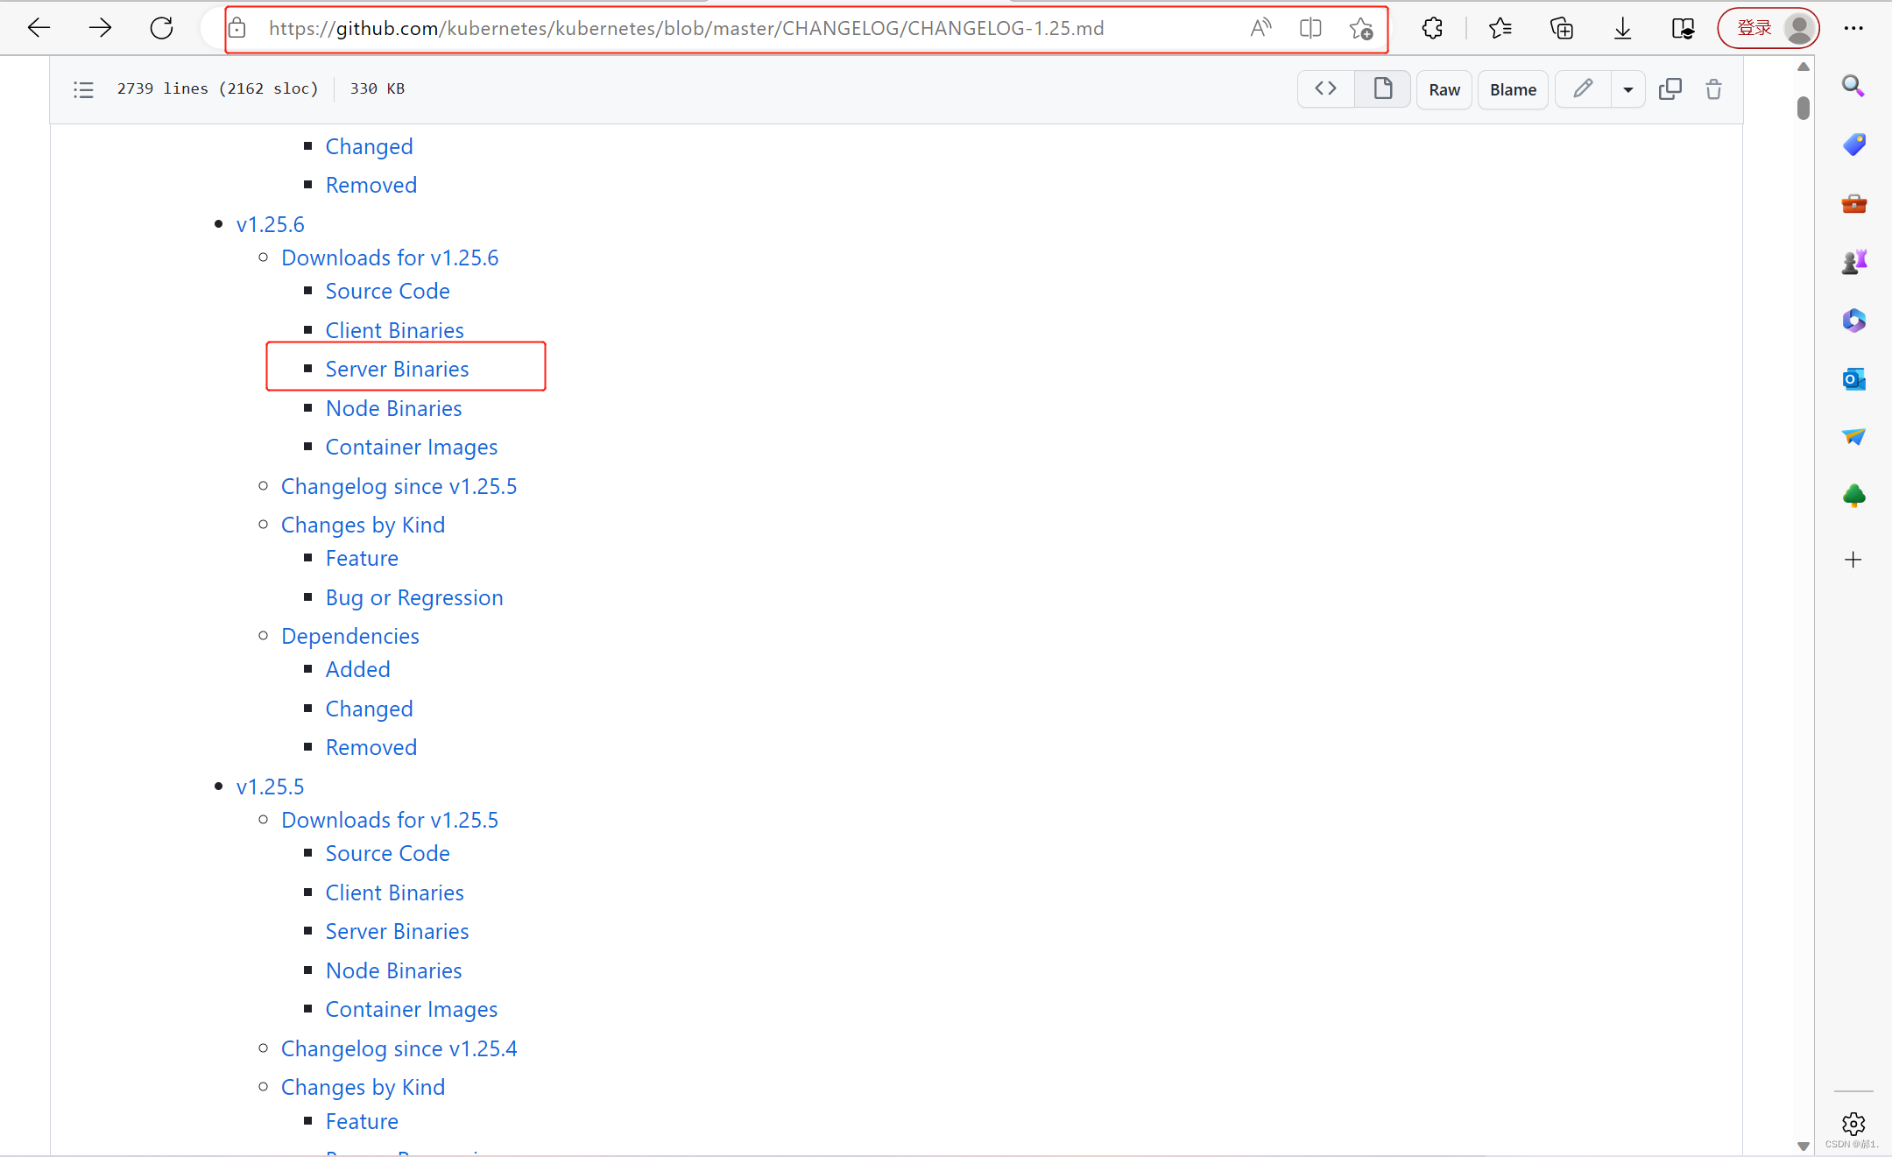Click the vertical page scrollbar thumb

click(x=1803, y=108)
